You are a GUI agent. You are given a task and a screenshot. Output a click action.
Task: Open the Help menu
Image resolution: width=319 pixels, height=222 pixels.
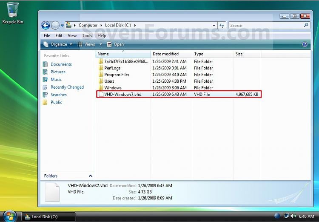[x=102, y=35]
